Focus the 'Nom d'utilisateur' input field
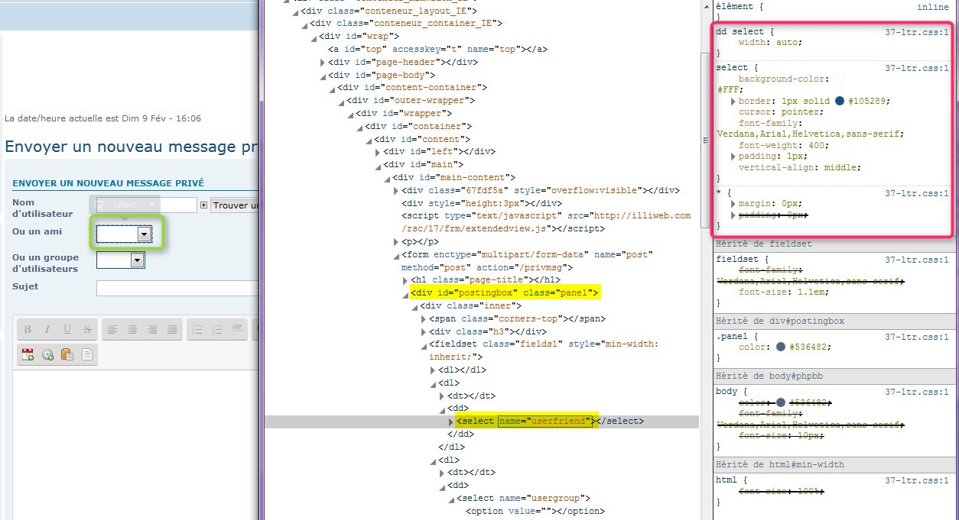The image size is (959, 520). pyautogui.click(x=147, y=205)
